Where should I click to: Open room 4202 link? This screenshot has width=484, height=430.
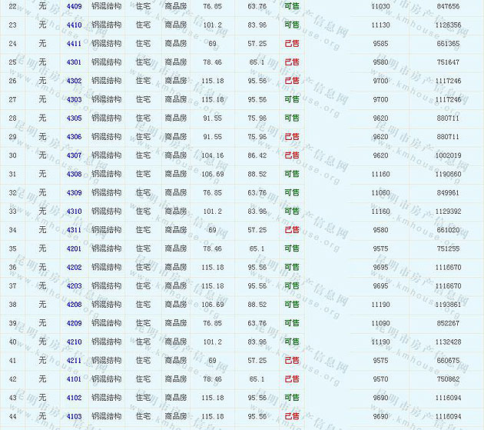pos(74,267)
